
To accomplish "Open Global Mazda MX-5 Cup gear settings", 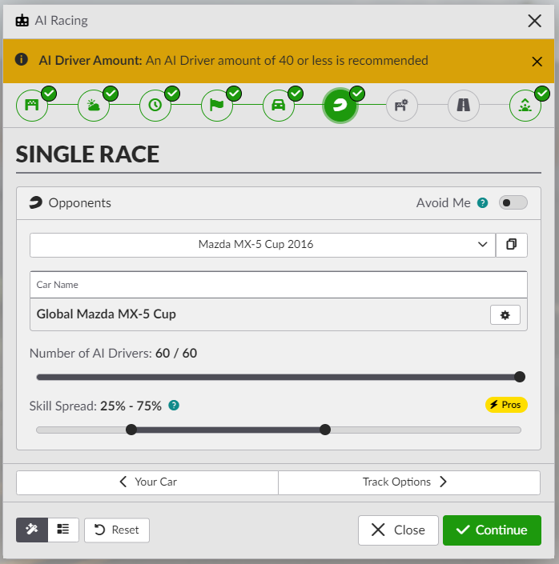I will coord(505,314).
